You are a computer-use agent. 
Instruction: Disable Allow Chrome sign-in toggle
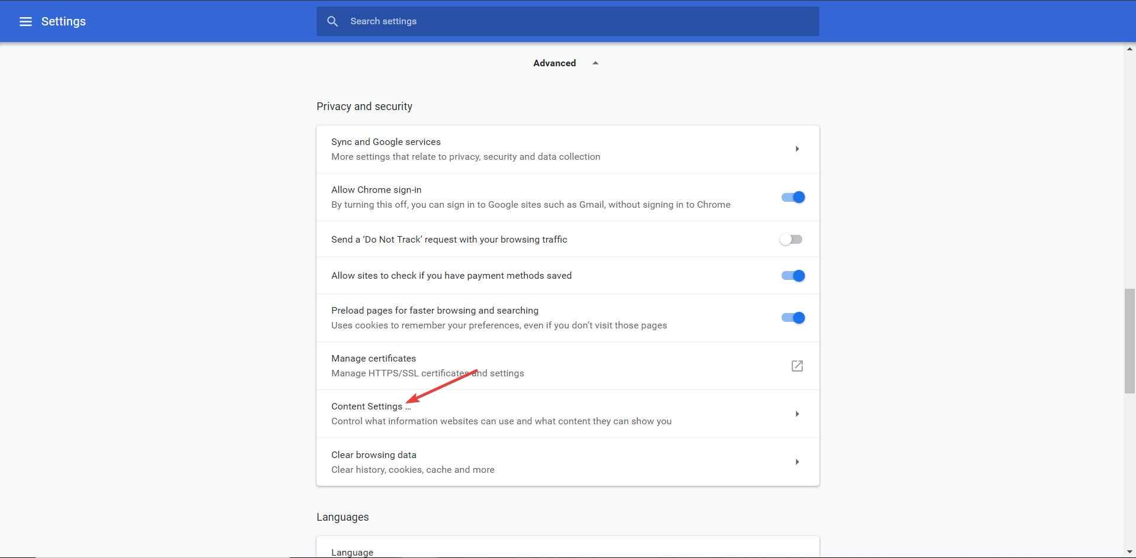pos(793,197)
